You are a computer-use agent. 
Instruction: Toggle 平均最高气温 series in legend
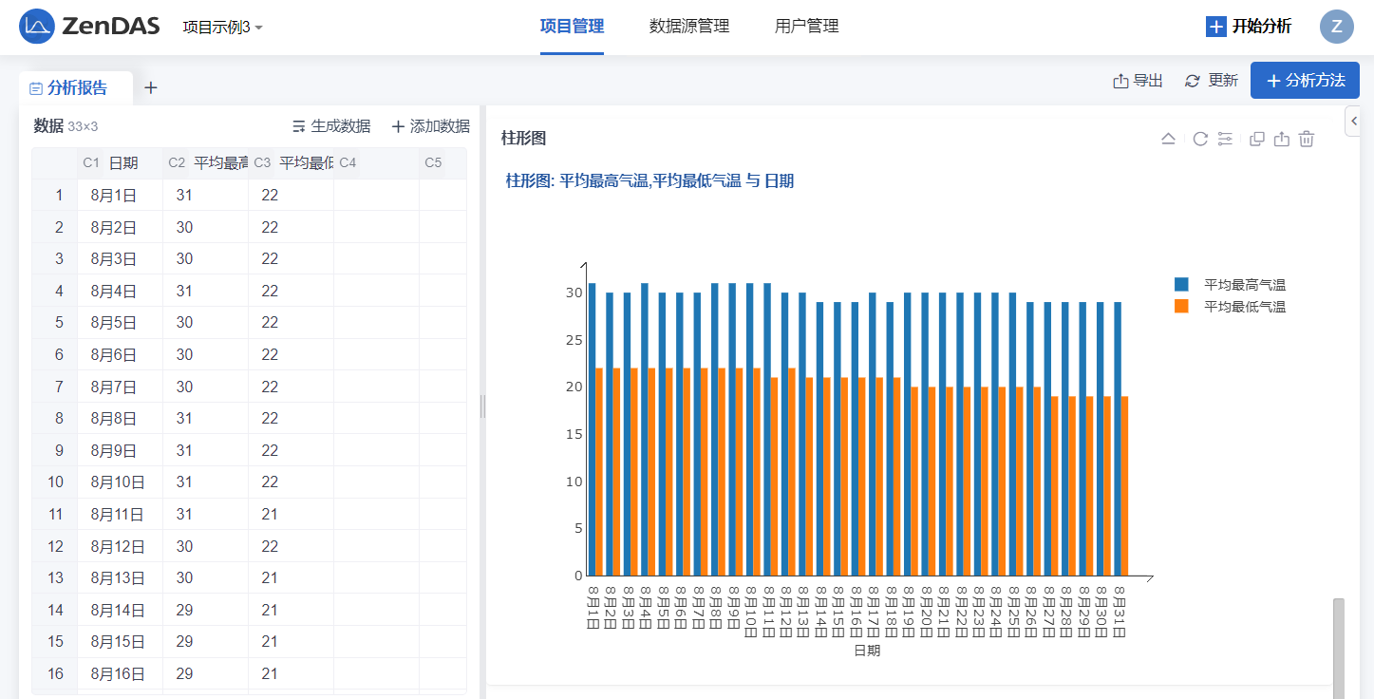click(1232, 285)
